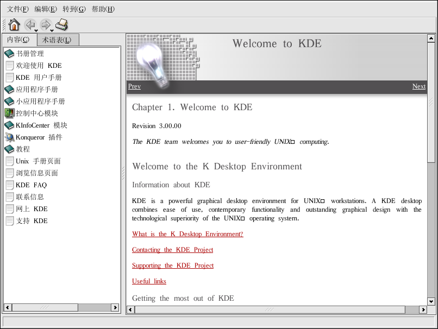
Task: Click the sidebar horizontal scrollbar right arrow
Action: pos(115,307)
